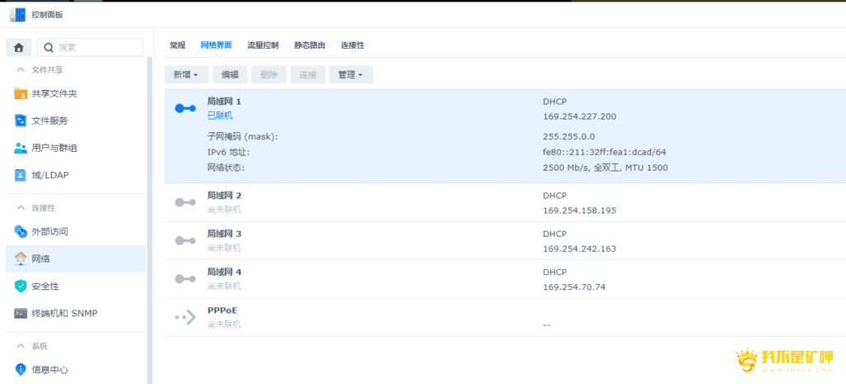
Task: Open Users and Groups (用户与群组) icon
Action: coord(21,148)
